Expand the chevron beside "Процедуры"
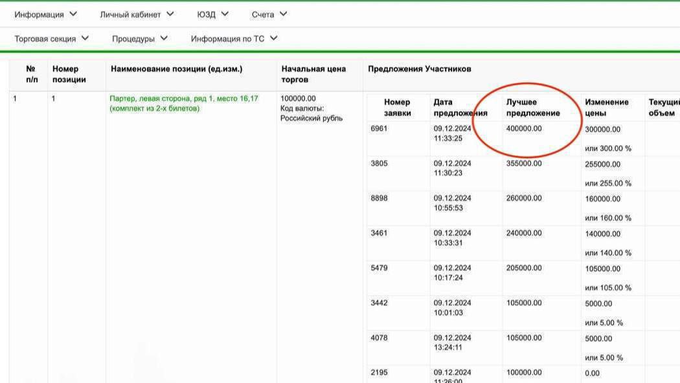Image resolution: width=680 pixels, height=383 pixels. coord(164,38)
